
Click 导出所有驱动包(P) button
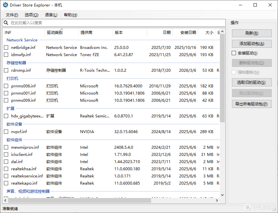[x=252, y=104]
